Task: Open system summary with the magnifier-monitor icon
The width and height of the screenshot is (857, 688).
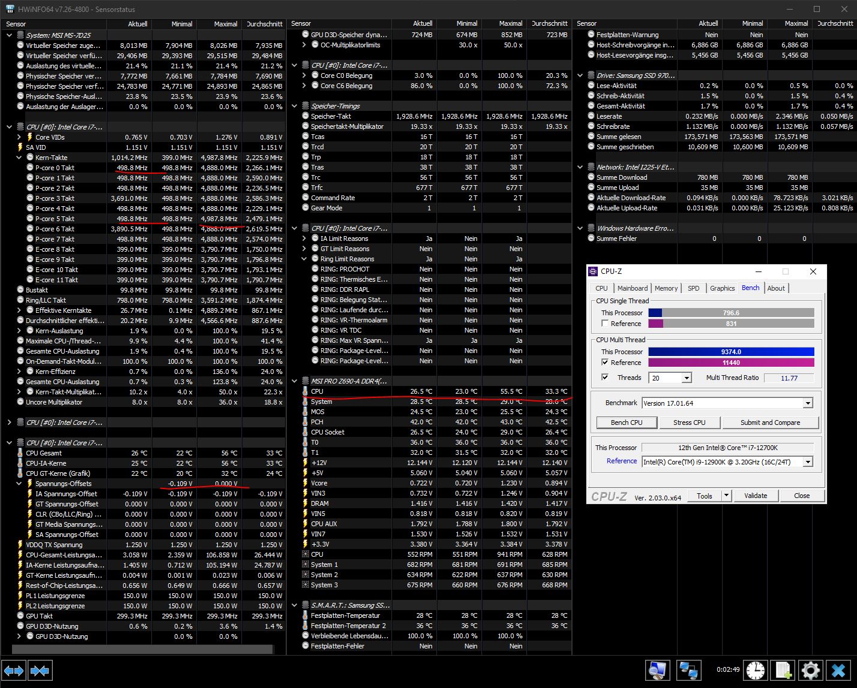Action: click(x=658, y=670)
